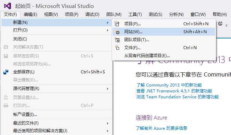
Task: Click the new project icon
Action: [117, 24]
